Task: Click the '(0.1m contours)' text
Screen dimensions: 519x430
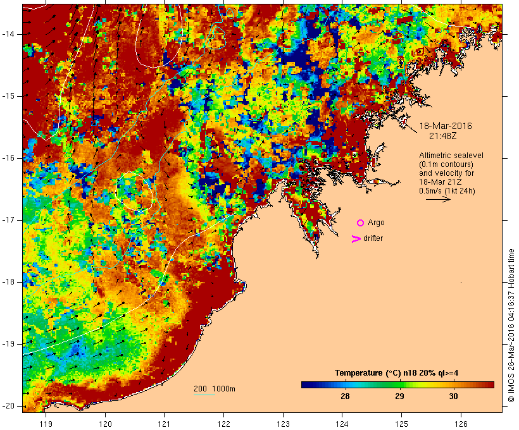Action: click(x=446, y=164)
